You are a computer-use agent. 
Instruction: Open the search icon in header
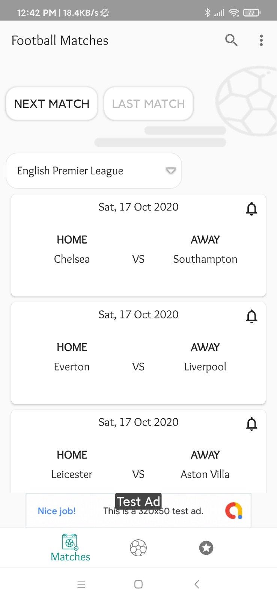click(x=231, y=40)
